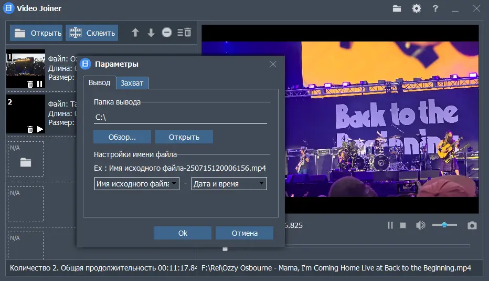Select clip 2 thumbnail in list

(x=26, y=114)
